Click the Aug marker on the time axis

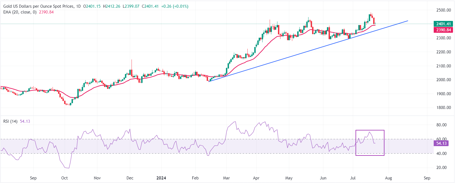(388, 178)
